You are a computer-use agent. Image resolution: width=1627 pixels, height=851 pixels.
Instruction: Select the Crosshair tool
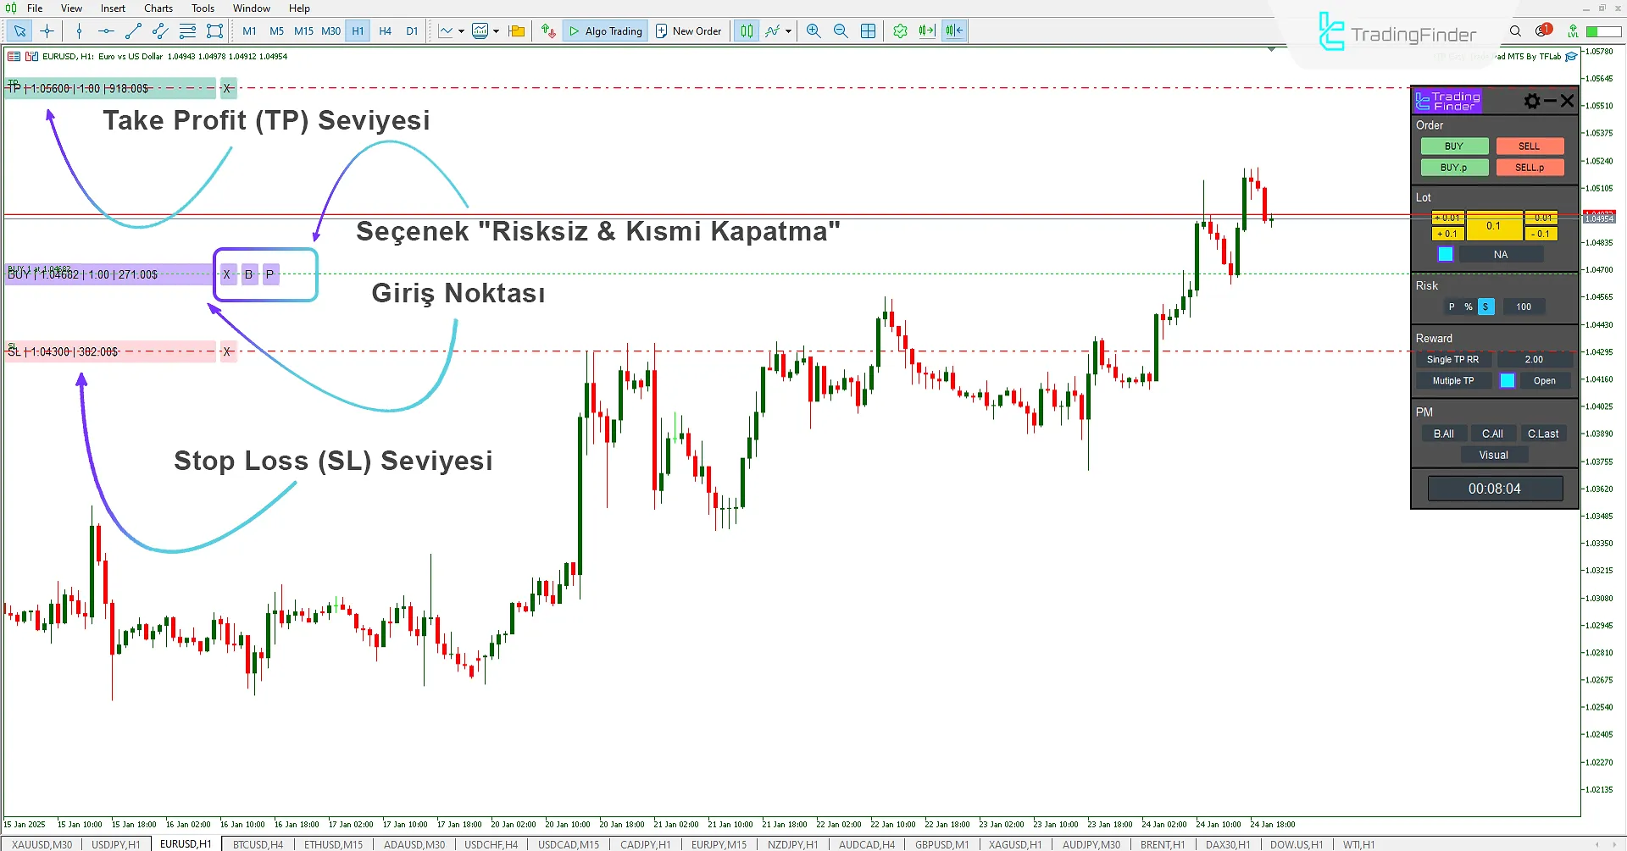point(47,30)
